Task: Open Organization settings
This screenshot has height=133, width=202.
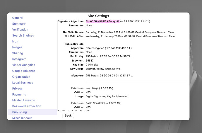Action: 21,77
